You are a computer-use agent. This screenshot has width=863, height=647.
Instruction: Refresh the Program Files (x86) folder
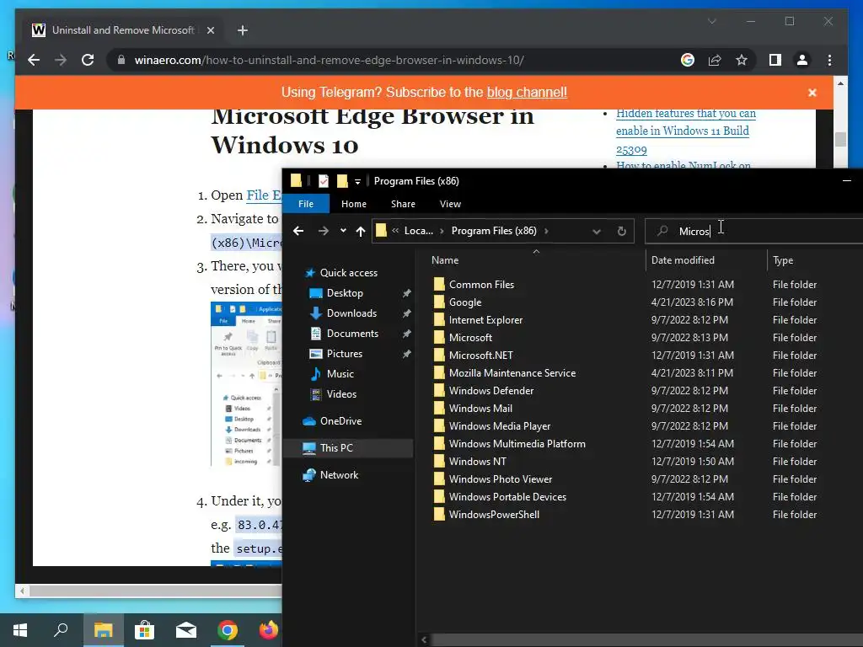pyautogui.click(x=621, y=231)
